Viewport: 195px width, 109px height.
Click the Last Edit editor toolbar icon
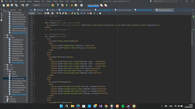coord(45,13)
